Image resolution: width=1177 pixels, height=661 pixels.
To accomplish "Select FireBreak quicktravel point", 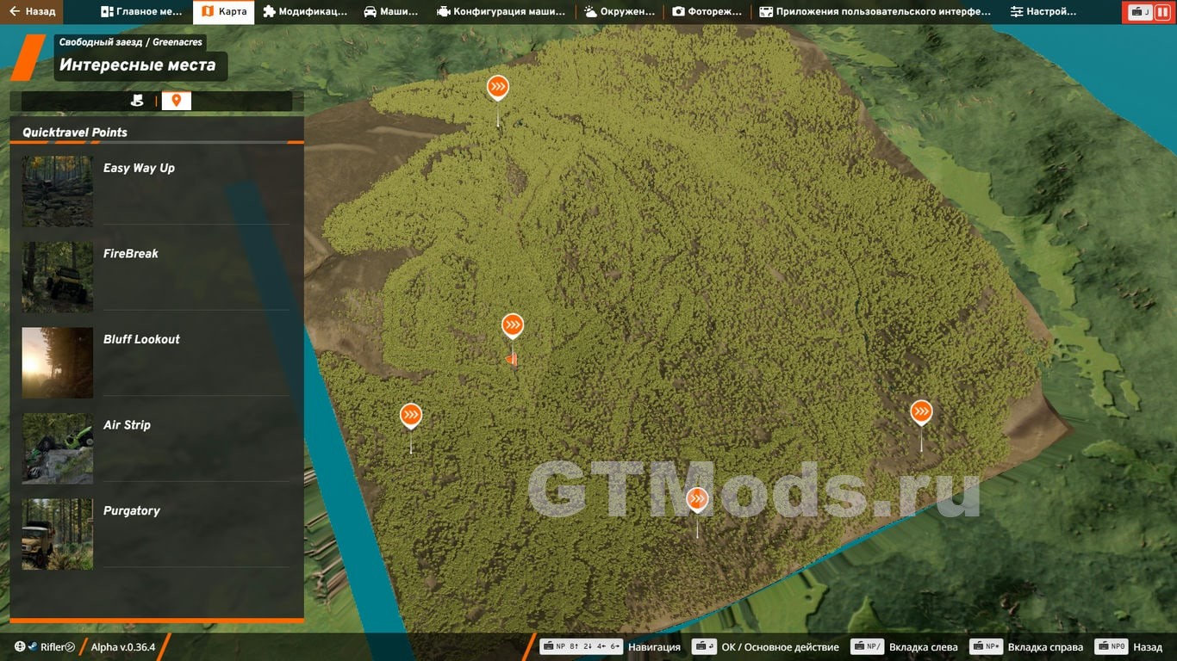I will tap(156, 276).
